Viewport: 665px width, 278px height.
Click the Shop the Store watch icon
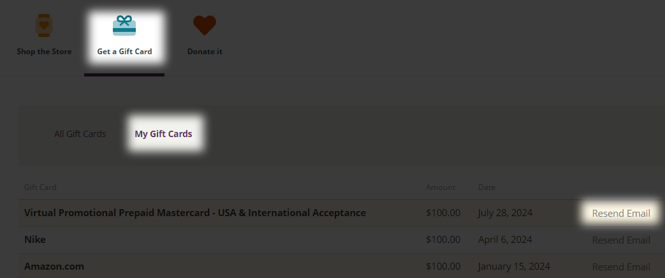44,26
